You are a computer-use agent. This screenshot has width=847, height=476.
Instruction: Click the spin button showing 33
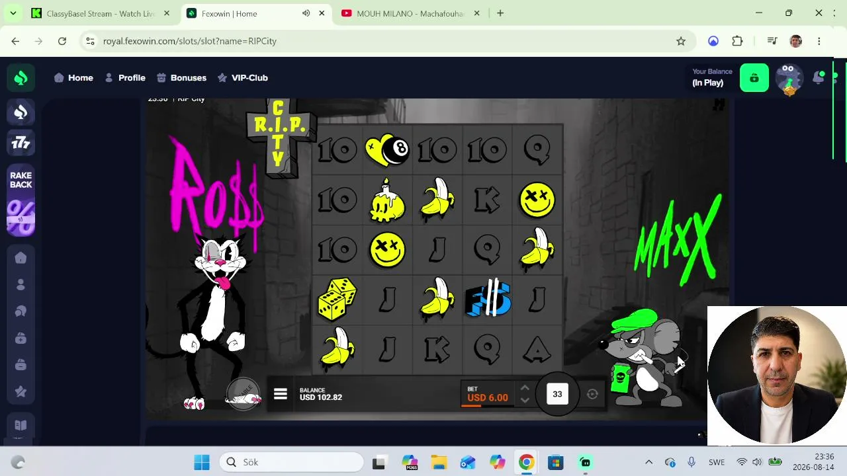557,394
